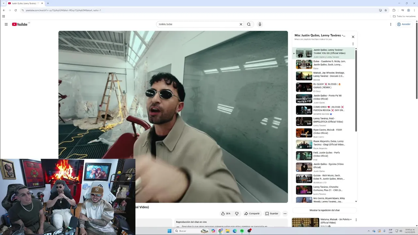Viewport: 418px width, 235px height.
Task: Show hidden system tray icons
Action: click(x=369, y=231)
